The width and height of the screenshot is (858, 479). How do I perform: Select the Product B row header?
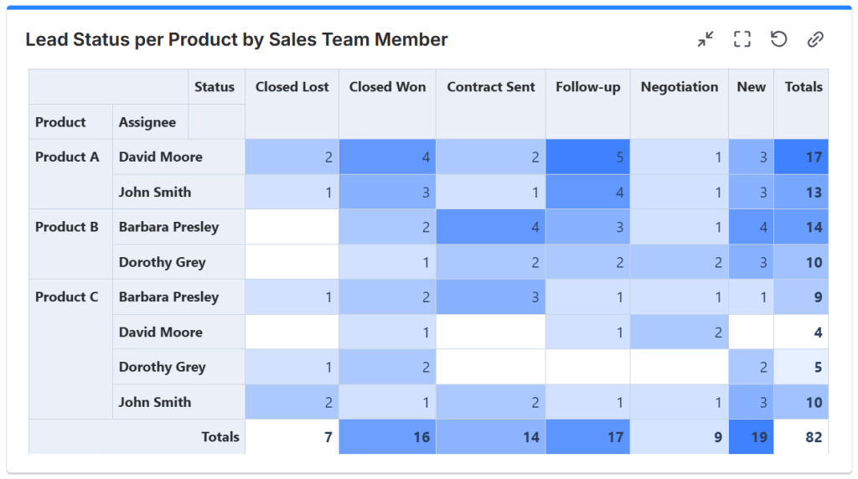(67, 227)
